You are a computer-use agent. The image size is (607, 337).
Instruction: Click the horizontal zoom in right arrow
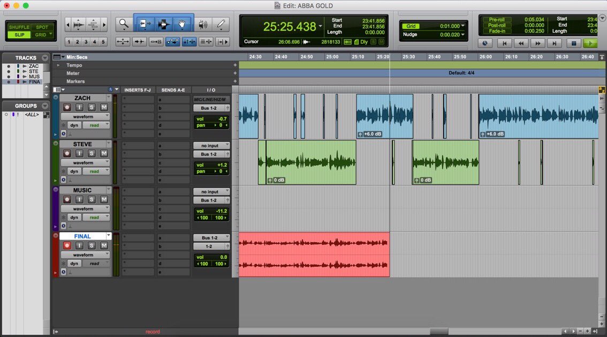104,25
